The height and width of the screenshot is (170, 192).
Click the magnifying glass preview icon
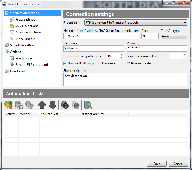[88, 105]
